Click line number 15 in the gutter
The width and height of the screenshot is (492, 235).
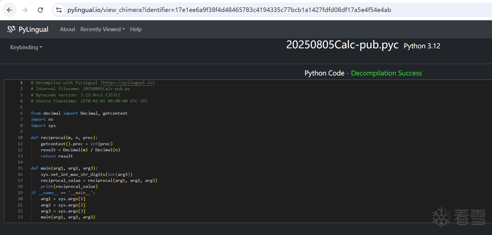(x=20, y=168)
